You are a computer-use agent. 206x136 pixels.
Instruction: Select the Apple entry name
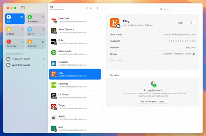point(62,116)
